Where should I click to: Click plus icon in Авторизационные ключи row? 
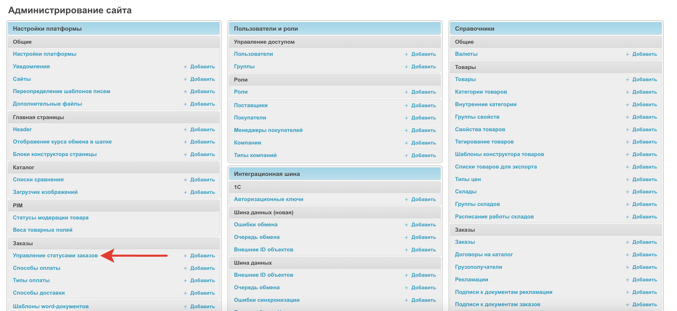pos(406,199)
